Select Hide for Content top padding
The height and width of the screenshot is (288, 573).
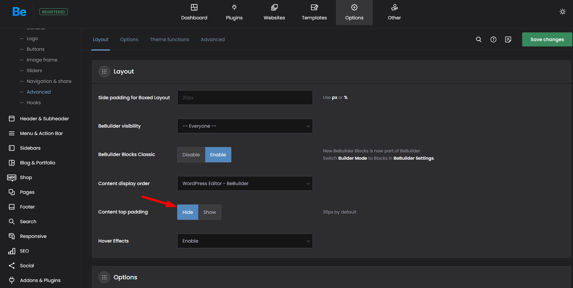tap(188, 212)
